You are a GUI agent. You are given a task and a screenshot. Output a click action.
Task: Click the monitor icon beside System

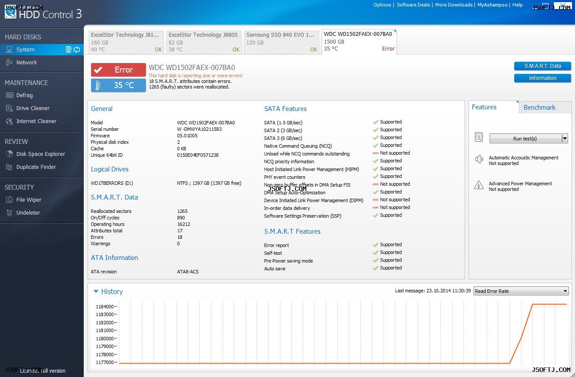[x=9, y=50]
